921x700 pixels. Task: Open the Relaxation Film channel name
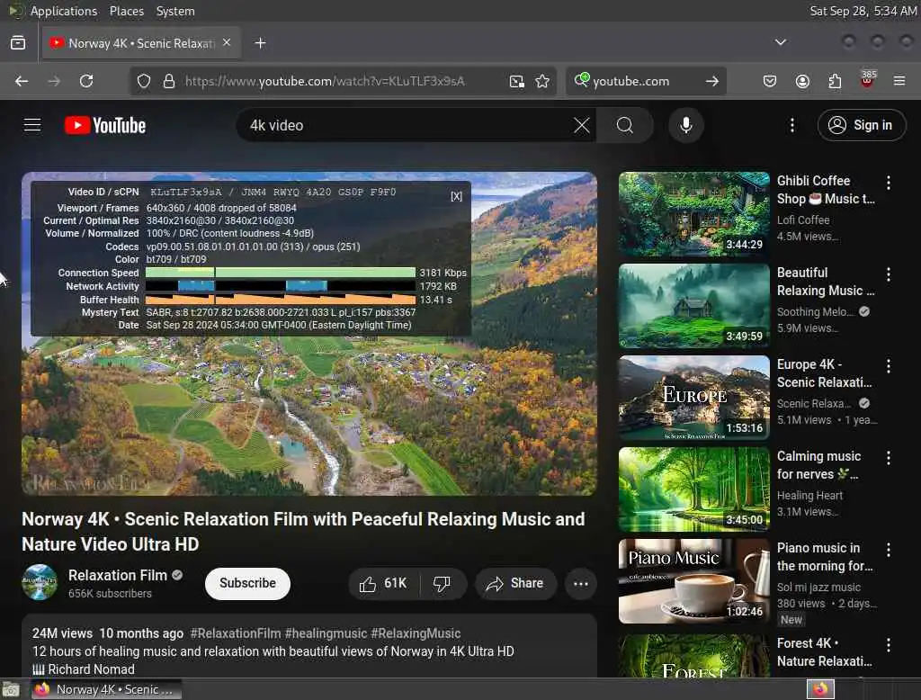point(118,575)
